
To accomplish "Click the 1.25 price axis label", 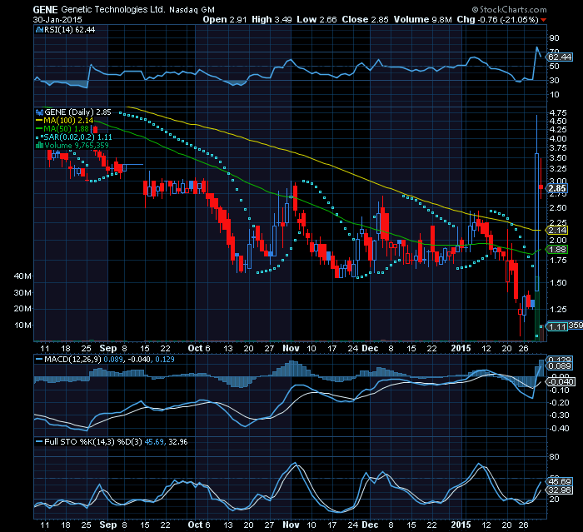I will pyautogui.click(x=558, y=310).
